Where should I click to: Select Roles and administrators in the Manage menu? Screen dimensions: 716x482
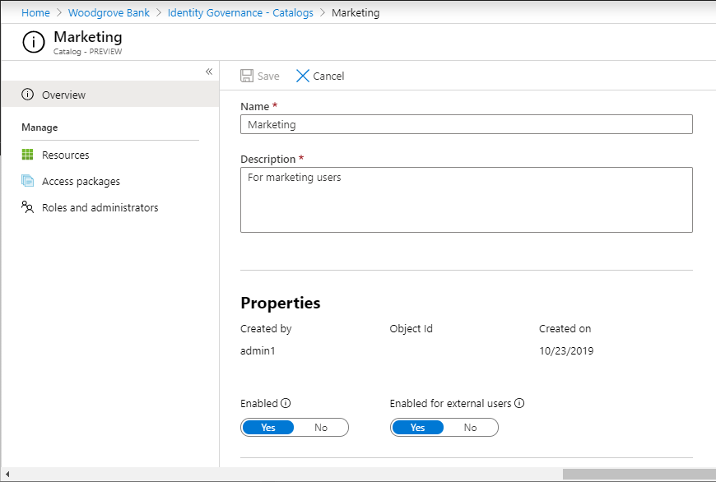click(x=100, y=207)
